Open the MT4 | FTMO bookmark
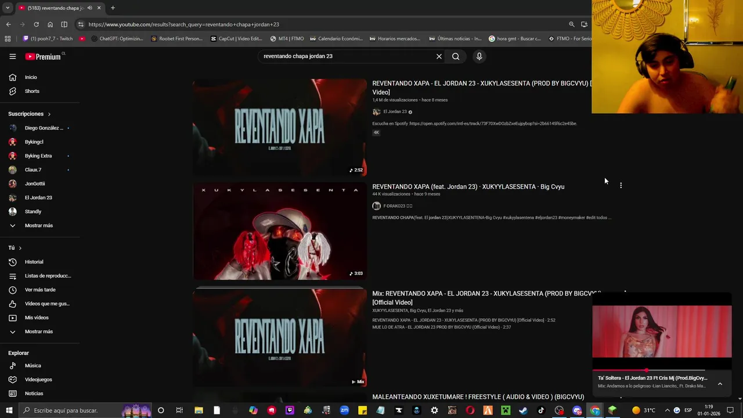Viewport: 743px width, 418px height. tap(287, 39)
